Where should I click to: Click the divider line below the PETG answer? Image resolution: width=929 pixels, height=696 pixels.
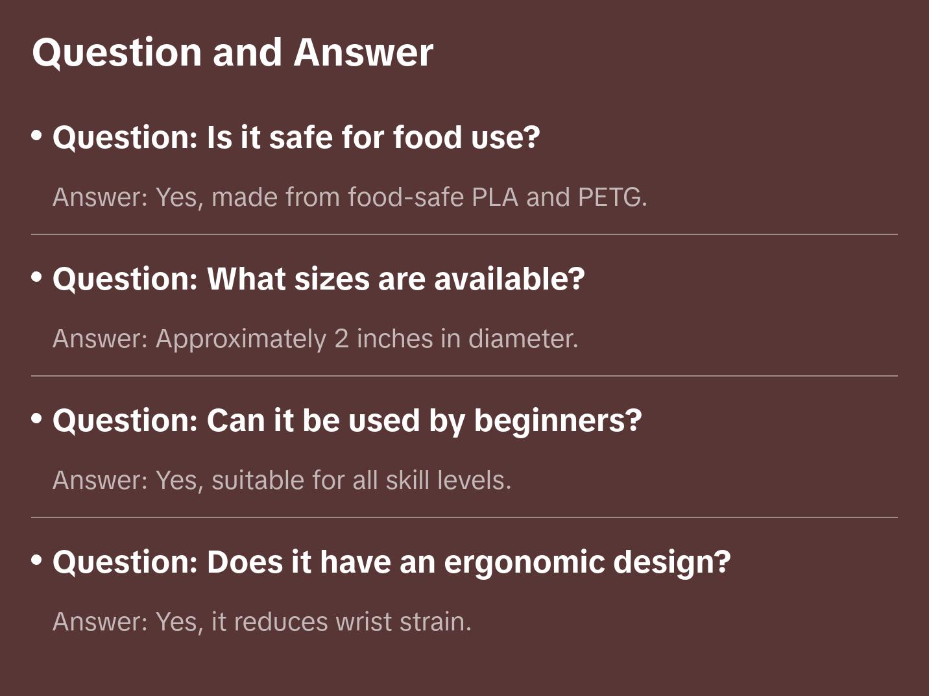464,234
